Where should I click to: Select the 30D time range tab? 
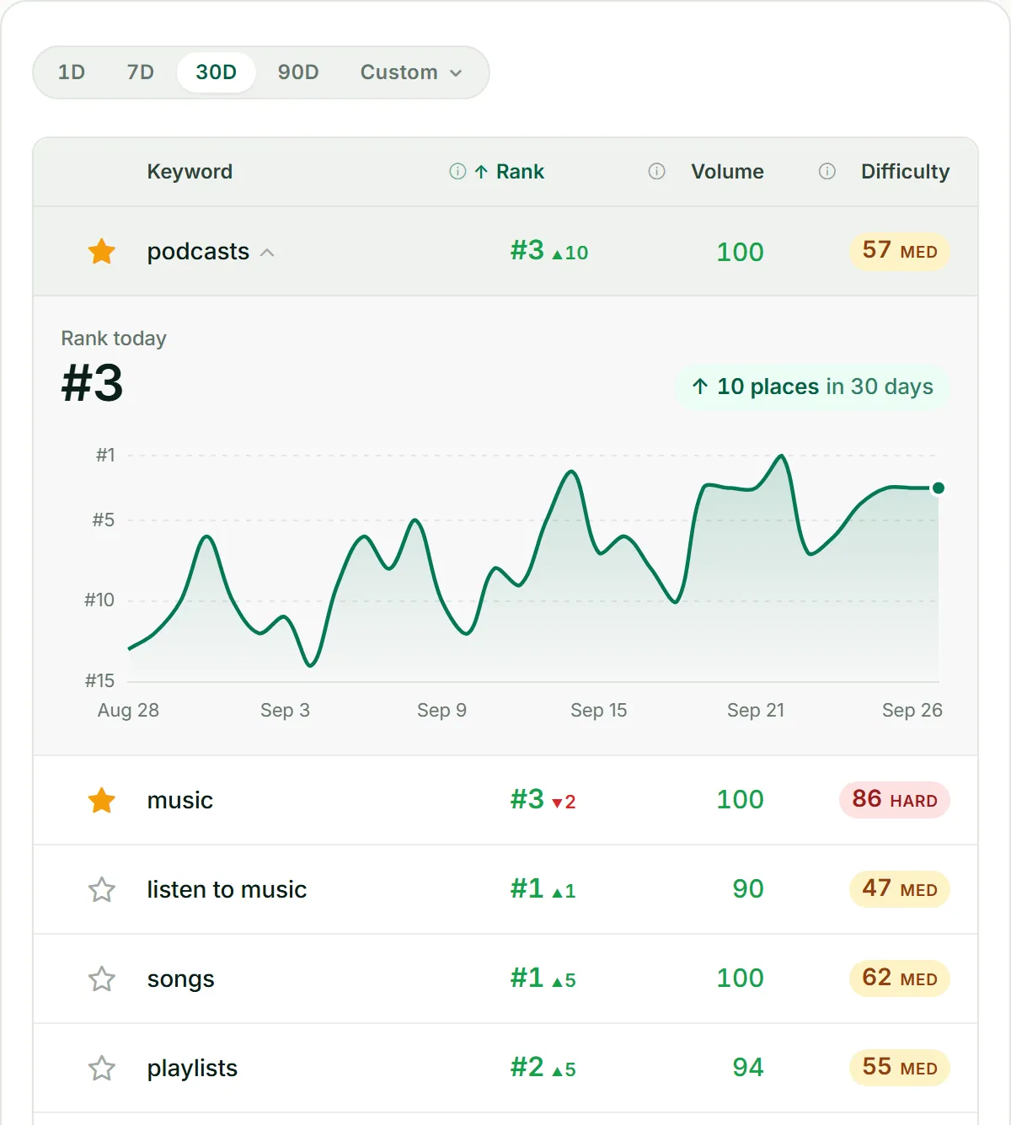click(216, 72)
